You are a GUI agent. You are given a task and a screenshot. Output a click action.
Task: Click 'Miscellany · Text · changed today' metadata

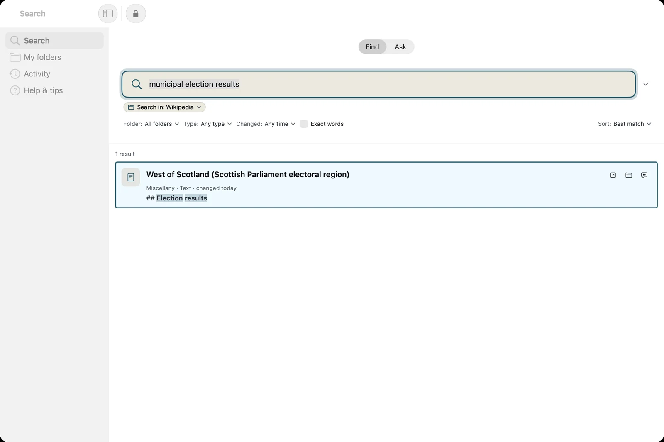[x=191, y=188]
